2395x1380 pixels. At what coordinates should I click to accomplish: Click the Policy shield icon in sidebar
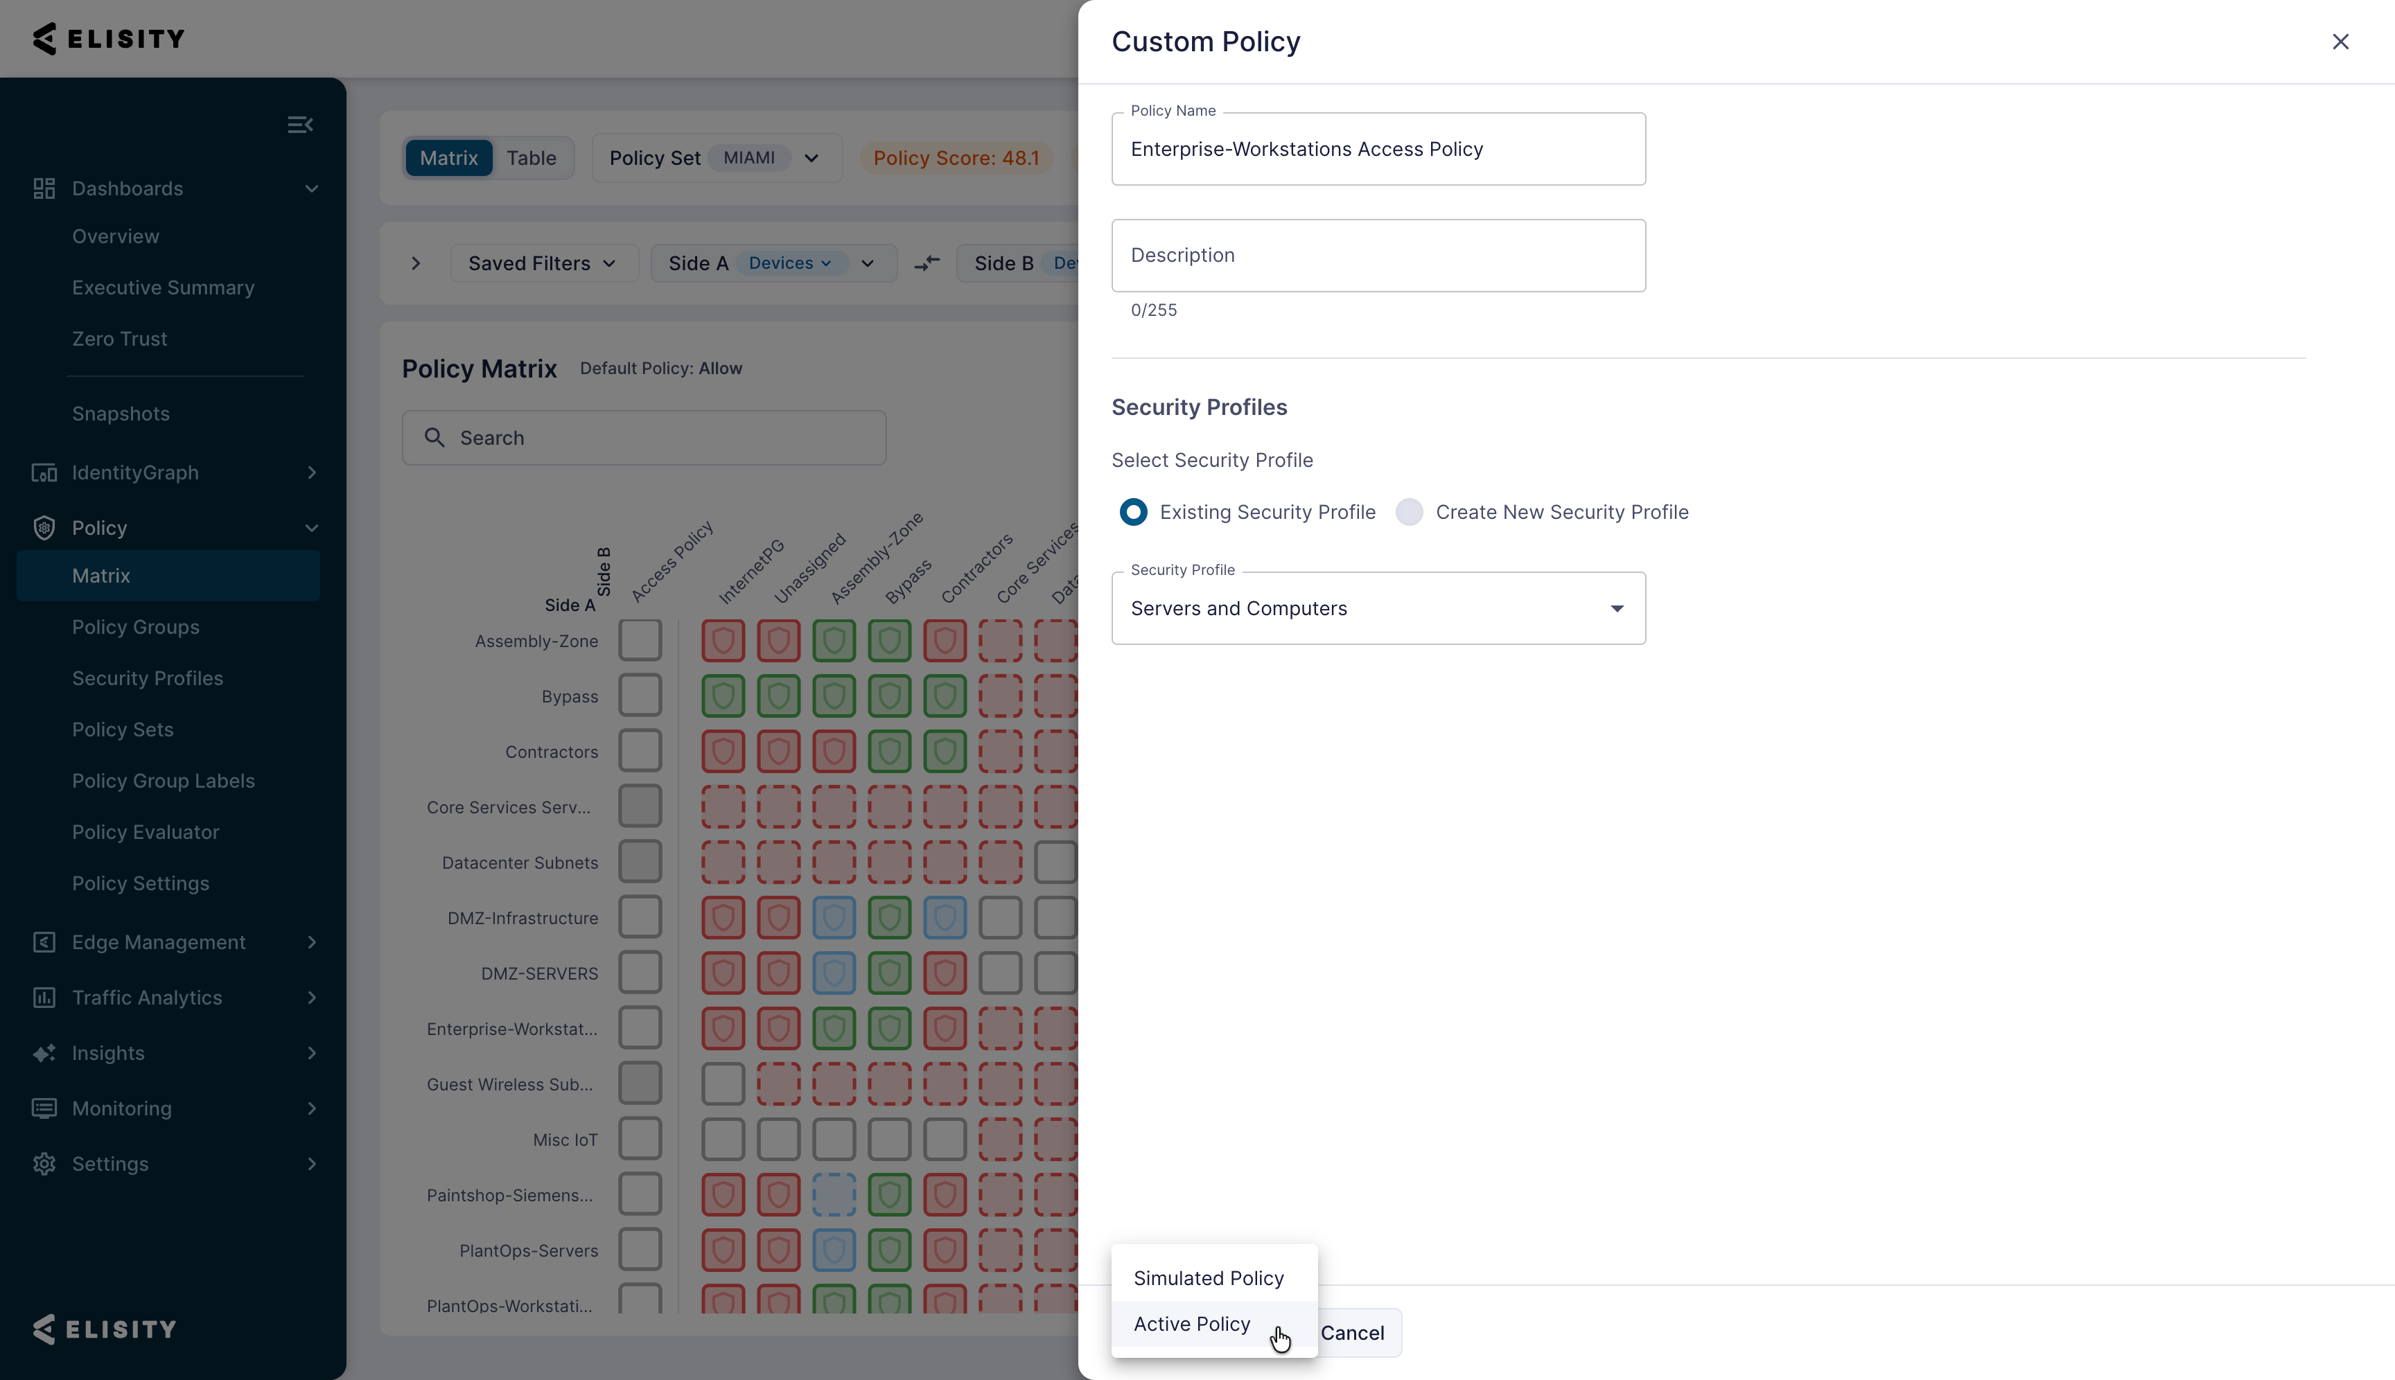[x=44, y=528]
